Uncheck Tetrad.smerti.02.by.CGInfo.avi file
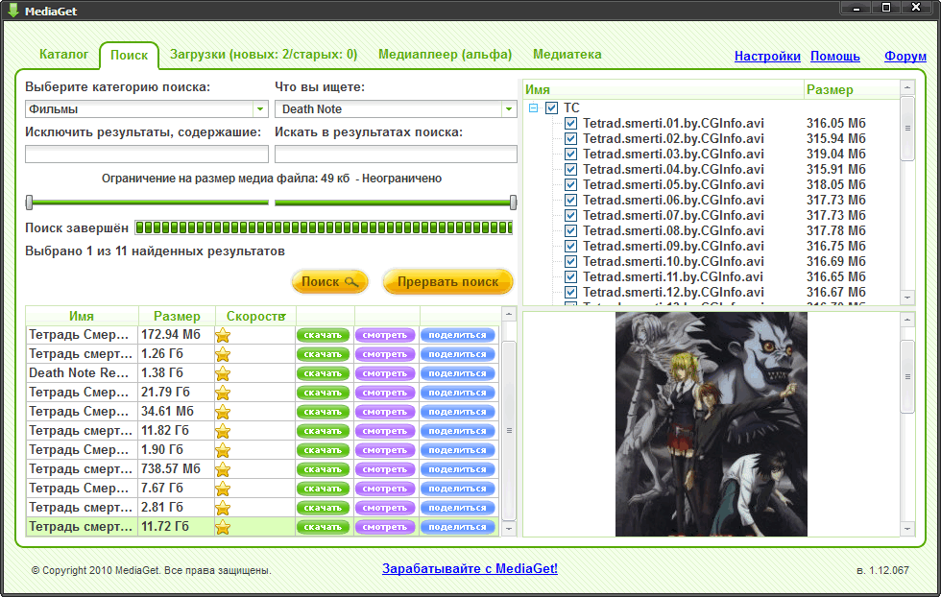The height and width of the screenshot is (597, 941). tap(570, 138)
